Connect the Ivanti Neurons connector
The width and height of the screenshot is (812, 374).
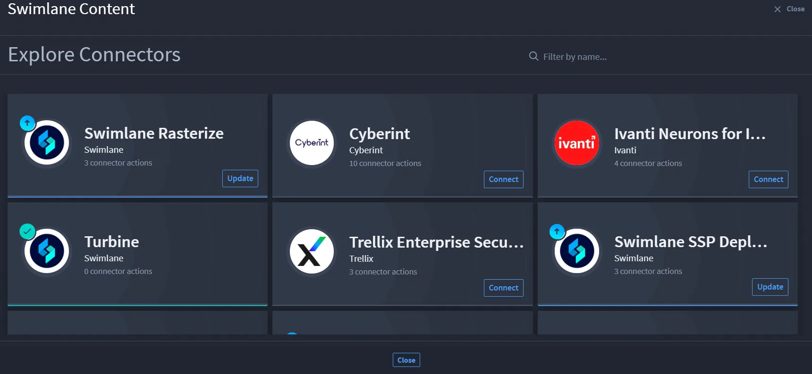(769, 179)
